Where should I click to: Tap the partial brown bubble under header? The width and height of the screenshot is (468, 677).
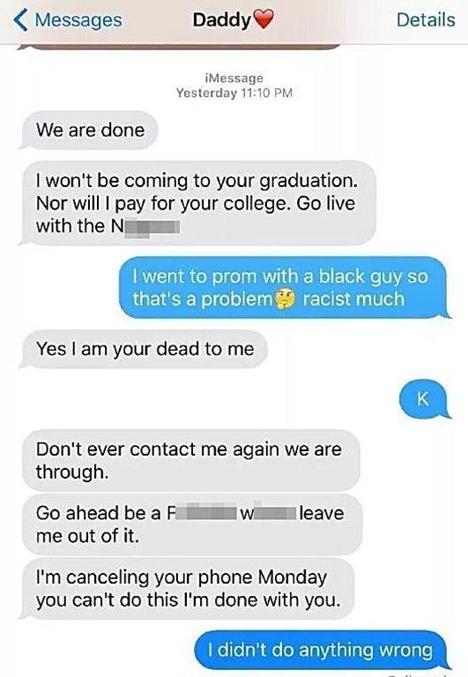coord(179,47)
